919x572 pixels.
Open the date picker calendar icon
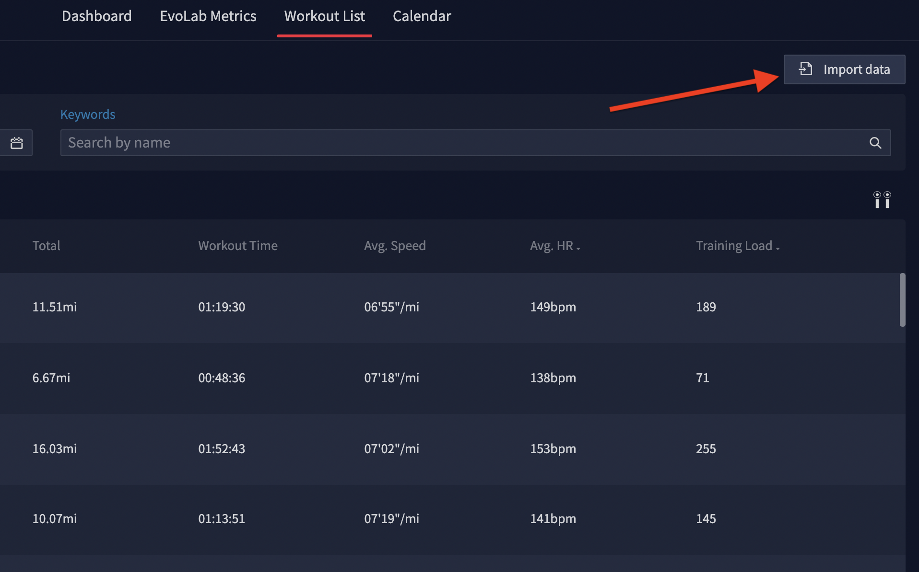coord(17,143)
